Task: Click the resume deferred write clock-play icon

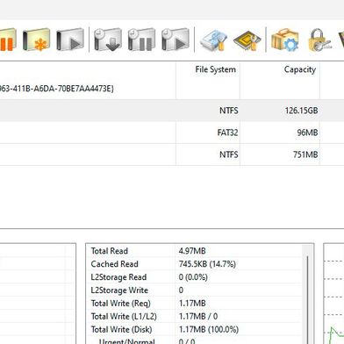Action: pos(176,39)
